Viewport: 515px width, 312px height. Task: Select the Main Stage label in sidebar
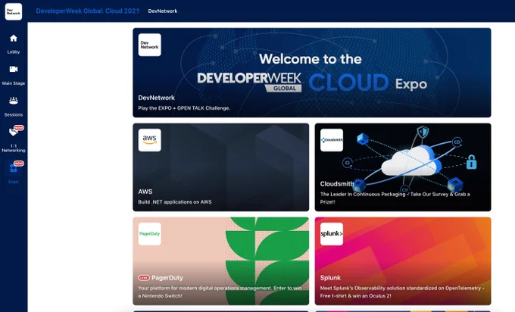[14, 83]
